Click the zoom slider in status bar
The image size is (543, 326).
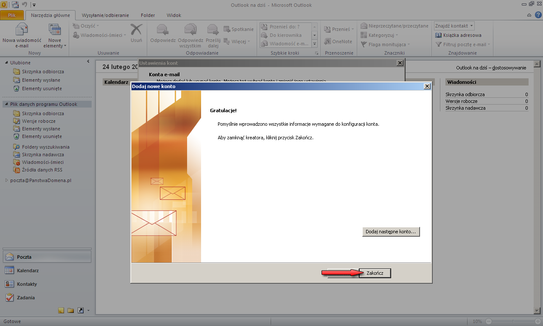pos(512,321)
